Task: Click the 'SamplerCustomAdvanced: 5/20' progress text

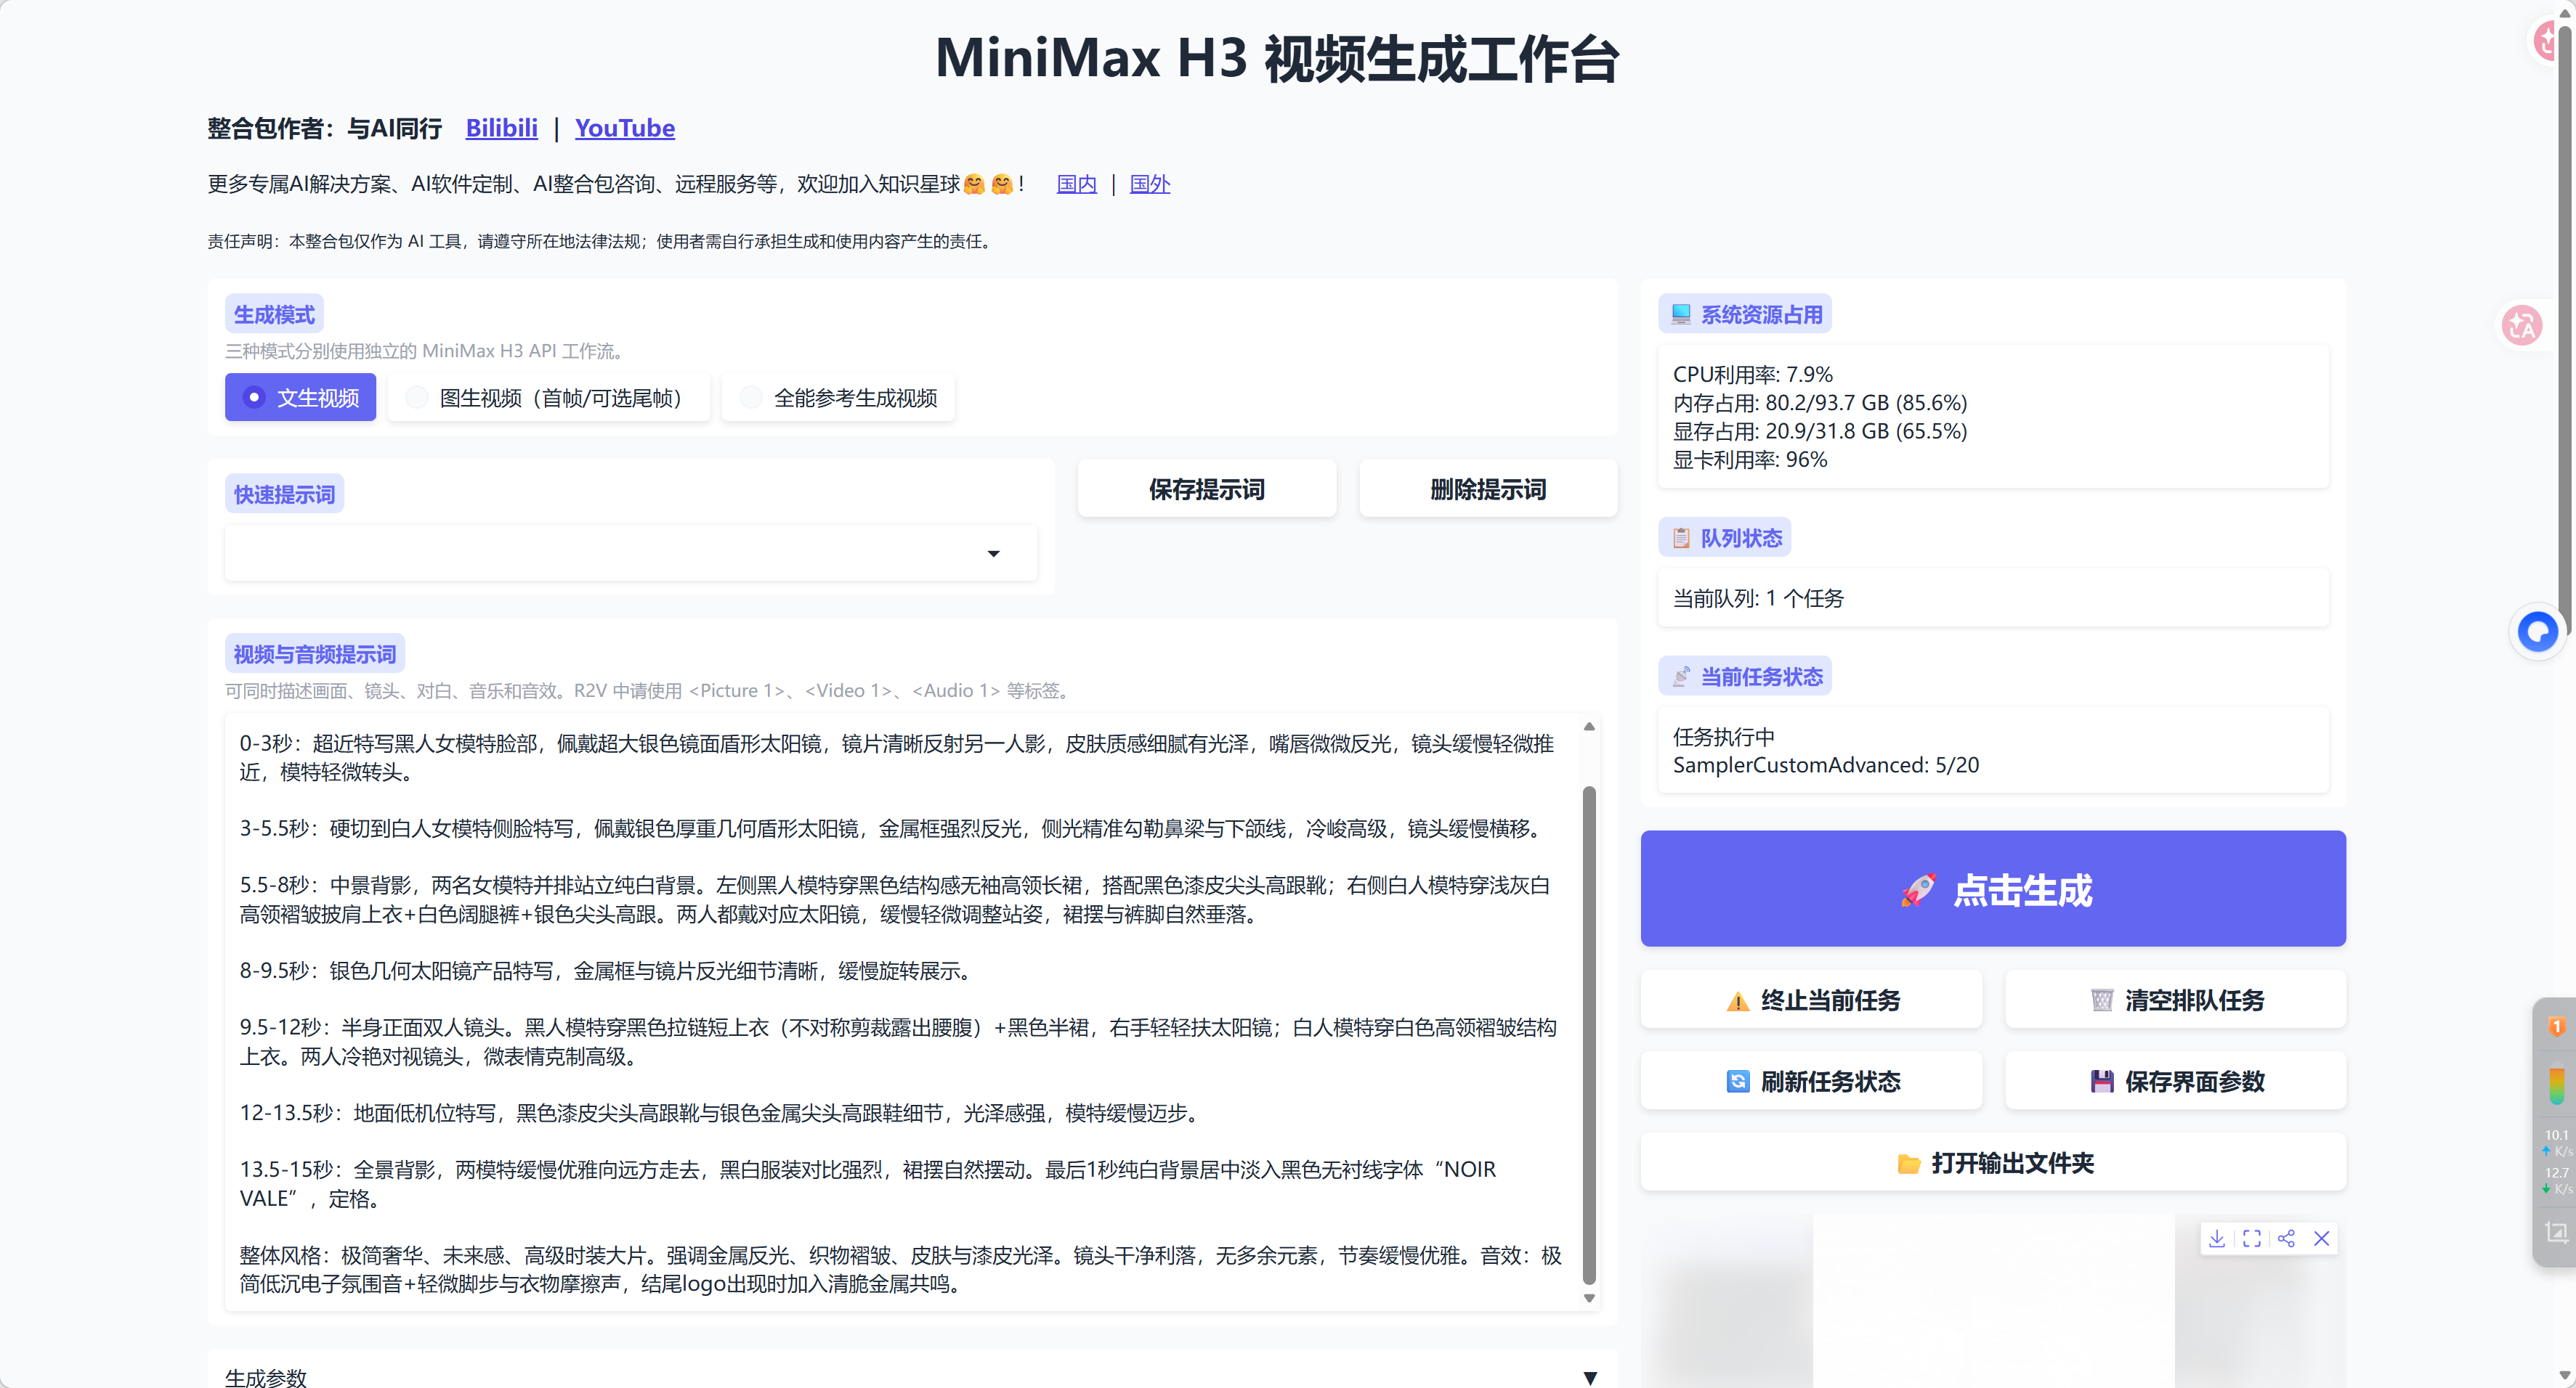Action: tap(1826, 764)
